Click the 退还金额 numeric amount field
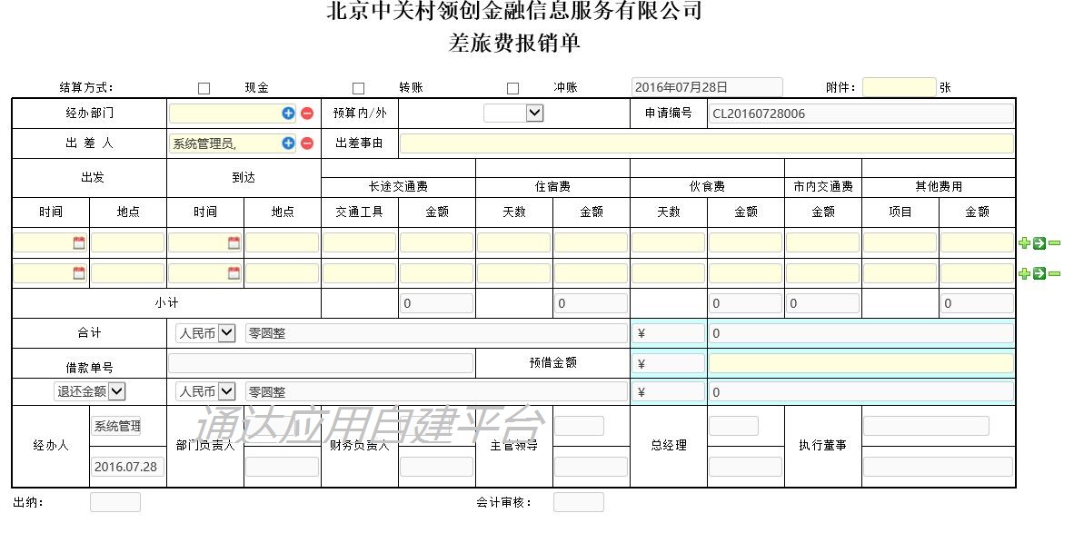Image resolution: width=1074 pixels, height=533 pixels. [x=861, y=392]
